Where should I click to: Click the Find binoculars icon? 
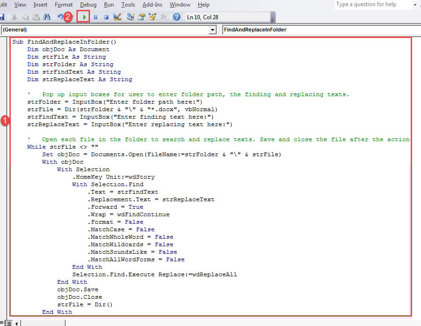click(46, 17)
